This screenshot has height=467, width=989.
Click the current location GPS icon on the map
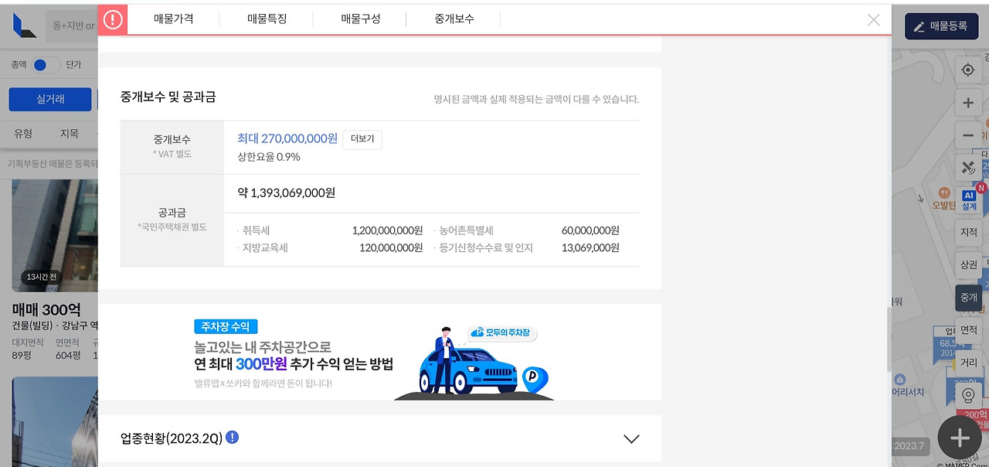click(x=968, y=70)
